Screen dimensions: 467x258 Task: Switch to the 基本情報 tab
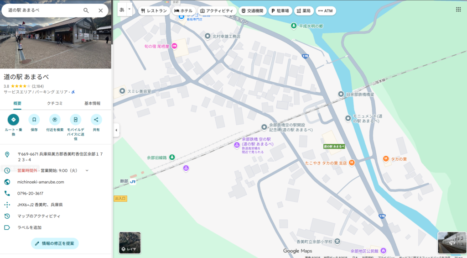(x=92, y=103)
